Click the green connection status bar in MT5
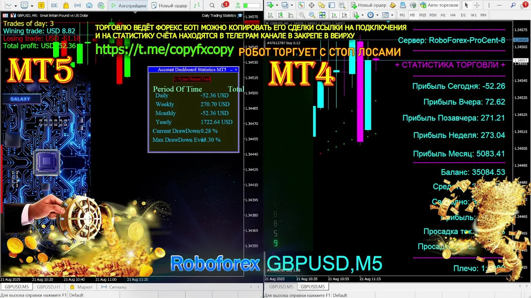 [252, 5]
